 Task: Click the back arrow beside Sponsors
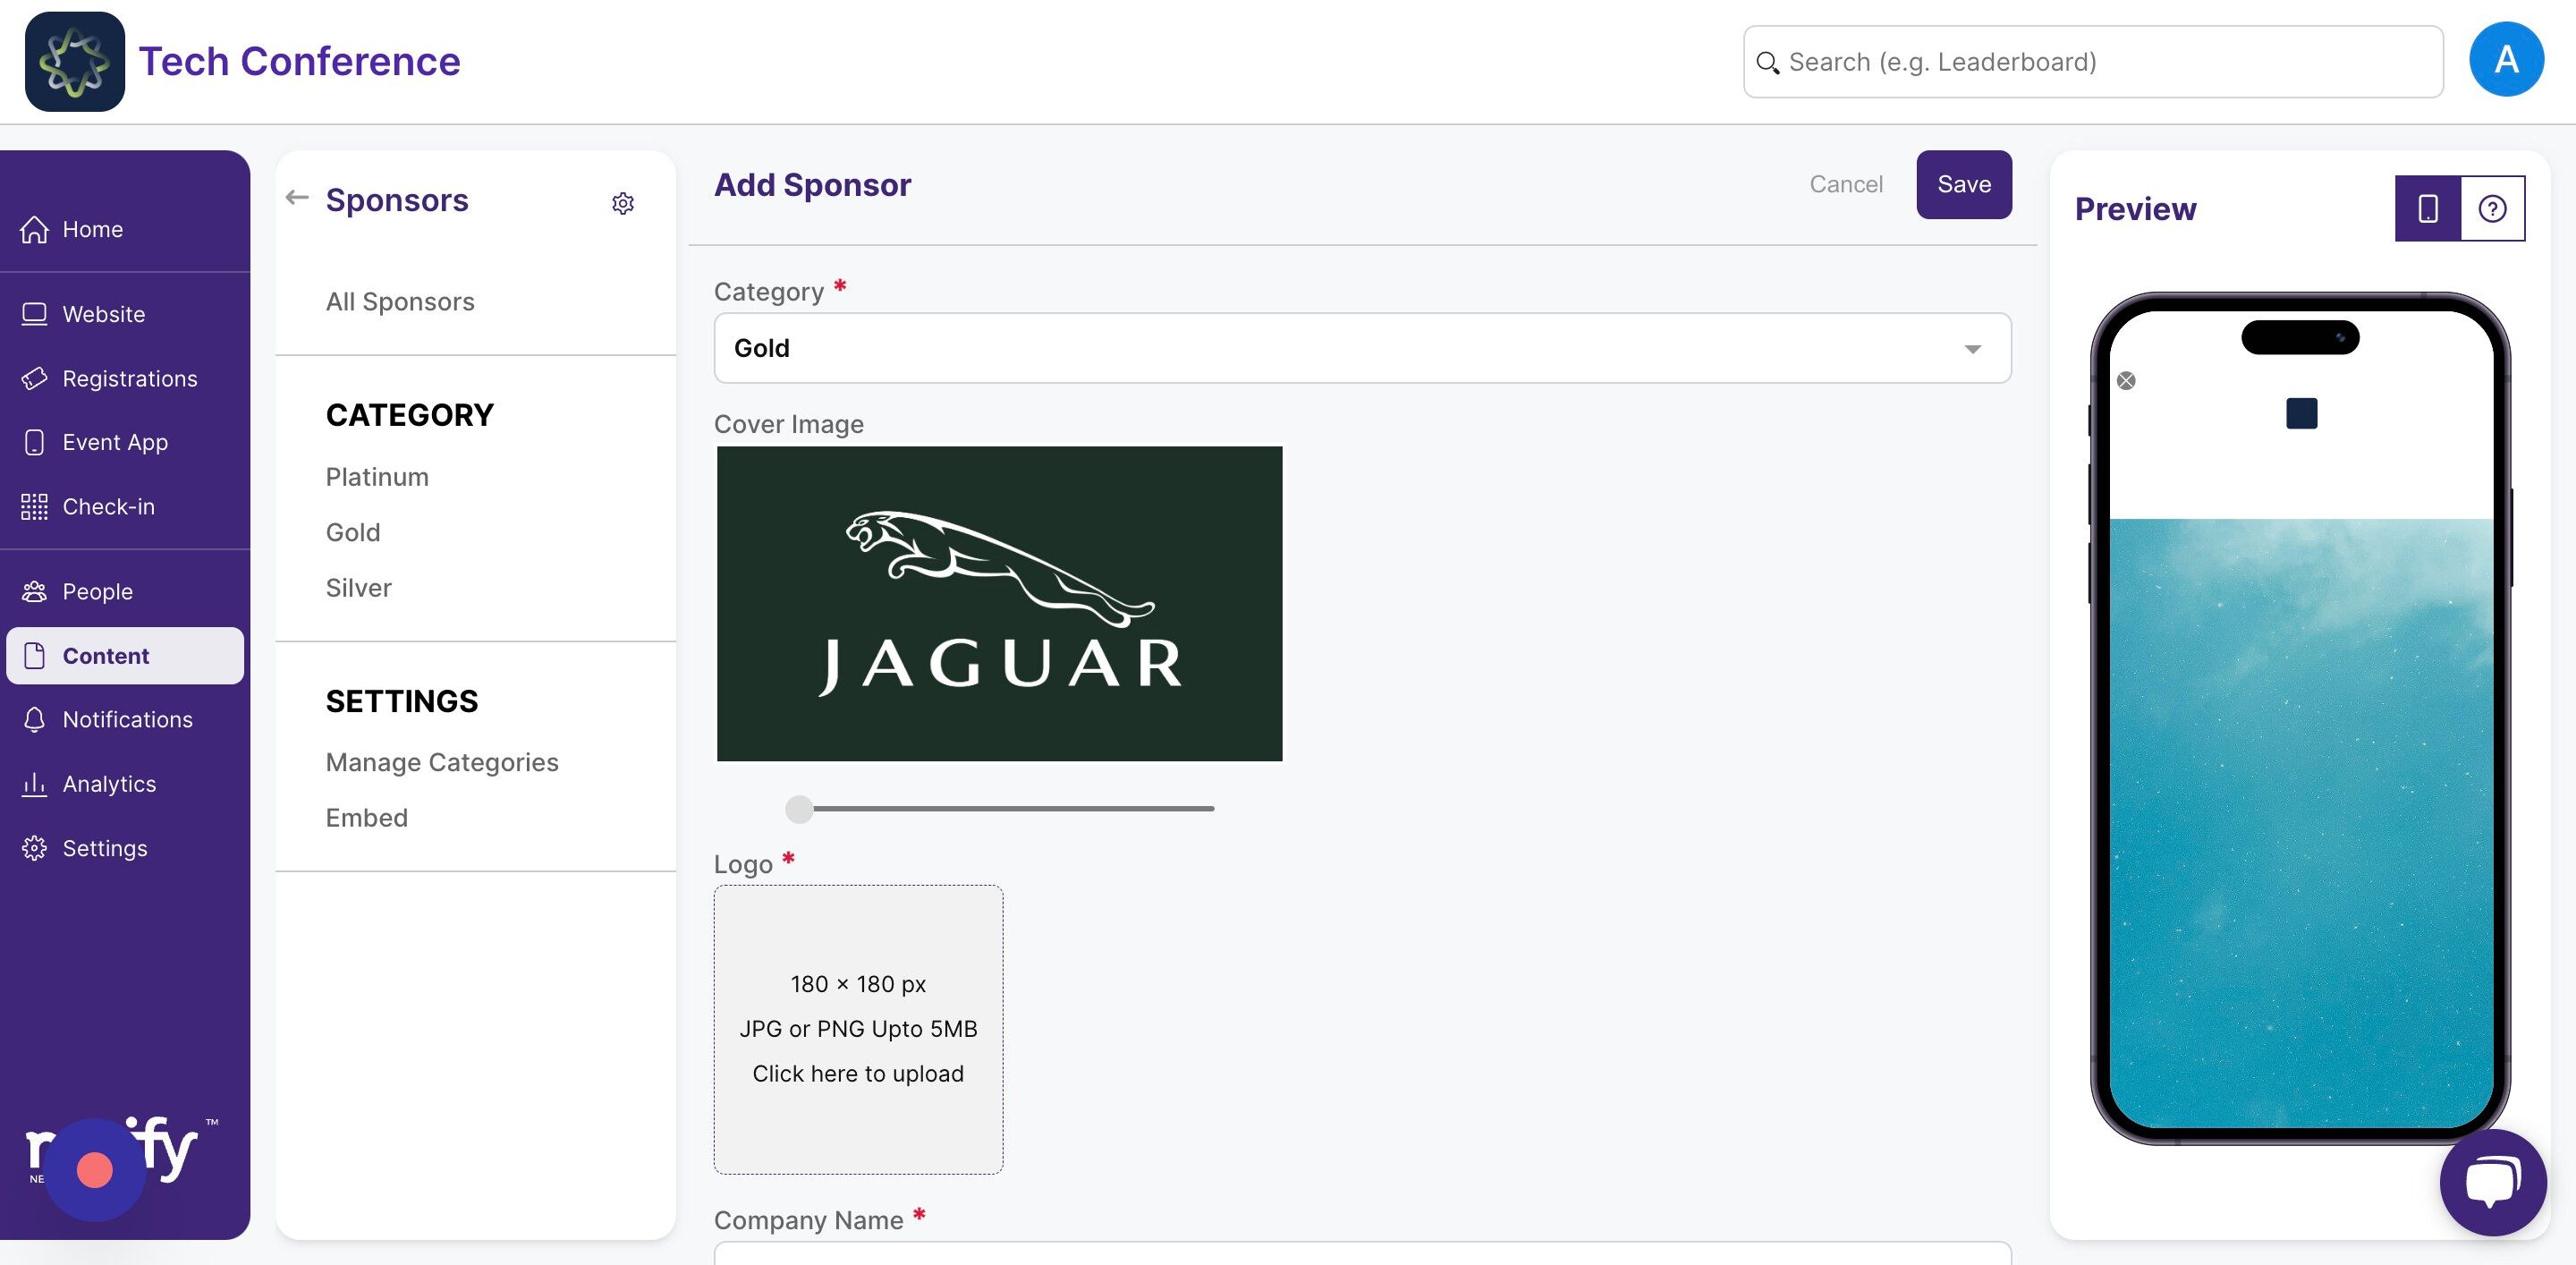tap(296, 197)
